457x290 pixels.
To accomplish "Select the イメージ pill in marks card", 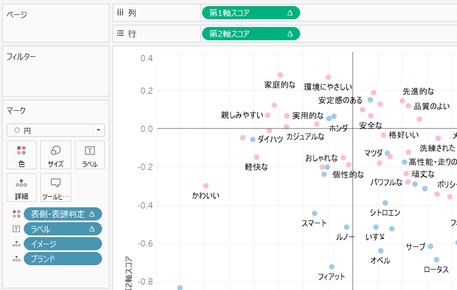I will 63,244.
